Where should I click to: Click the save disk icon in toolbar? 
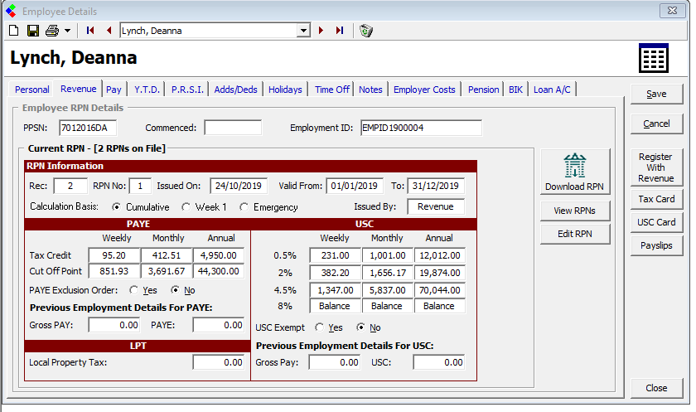[x=33, y=31]
